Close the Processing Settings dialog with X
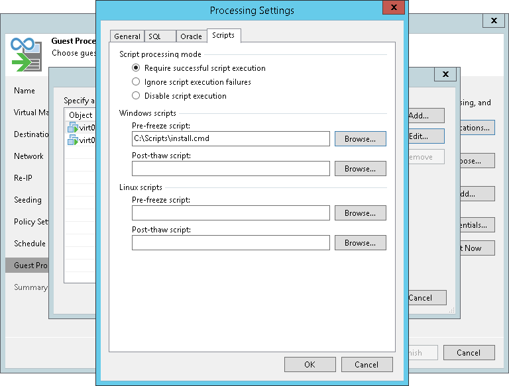Viewport: 509px width, 386px height. [394, 9]
